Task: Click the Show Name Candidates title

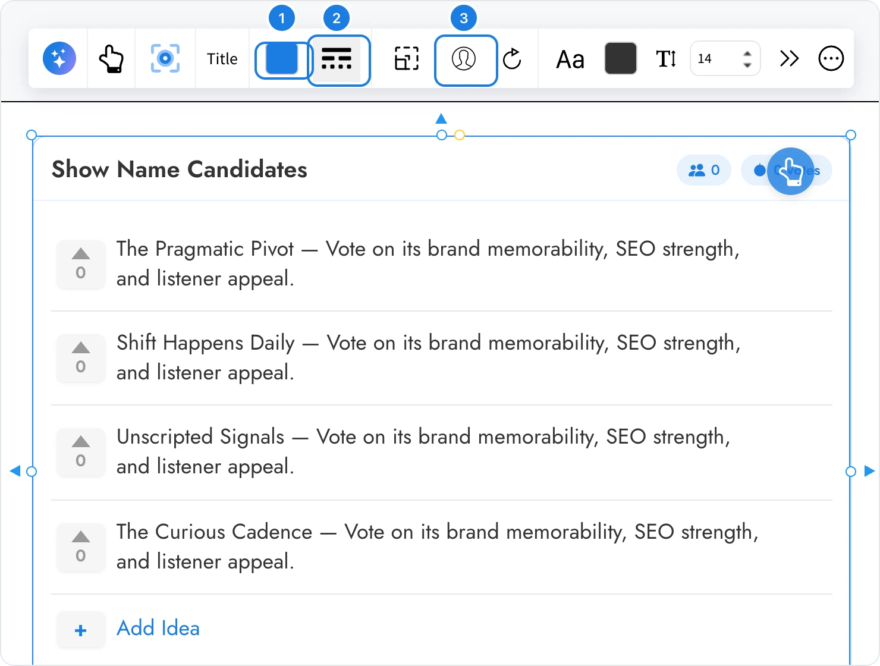Action: [180, 169]
